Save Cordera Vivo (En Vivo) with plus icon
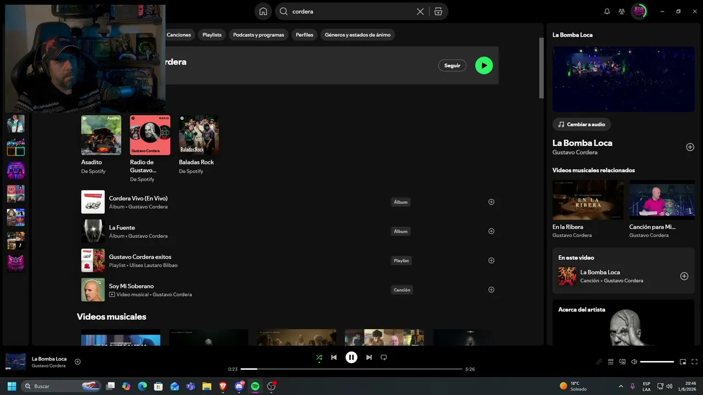 click(x=492, y=202)
